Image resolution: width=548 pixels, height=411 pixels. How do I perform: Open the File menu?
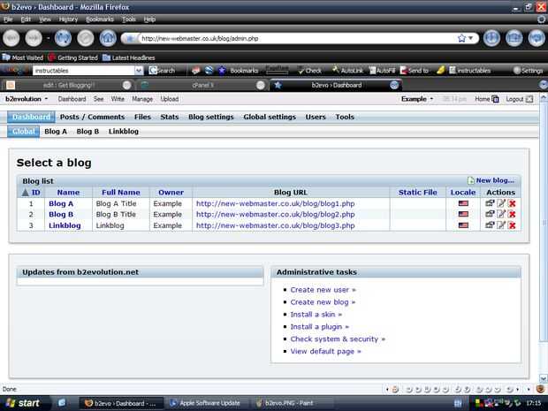pos(8,19)
